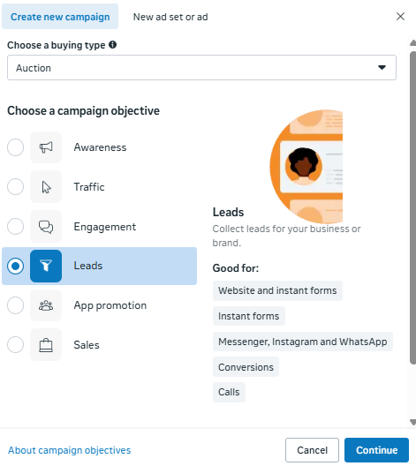The image size is (416, 466).
Task: Click the Leads funnel icon
Action: [46, 266]
